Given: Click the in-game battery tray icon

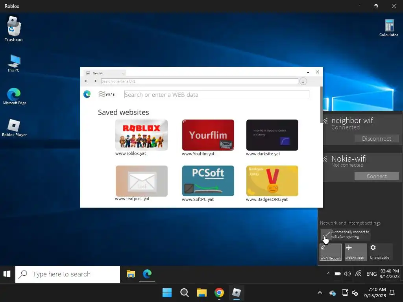Looking at the screenshot, I should (338, 274).
